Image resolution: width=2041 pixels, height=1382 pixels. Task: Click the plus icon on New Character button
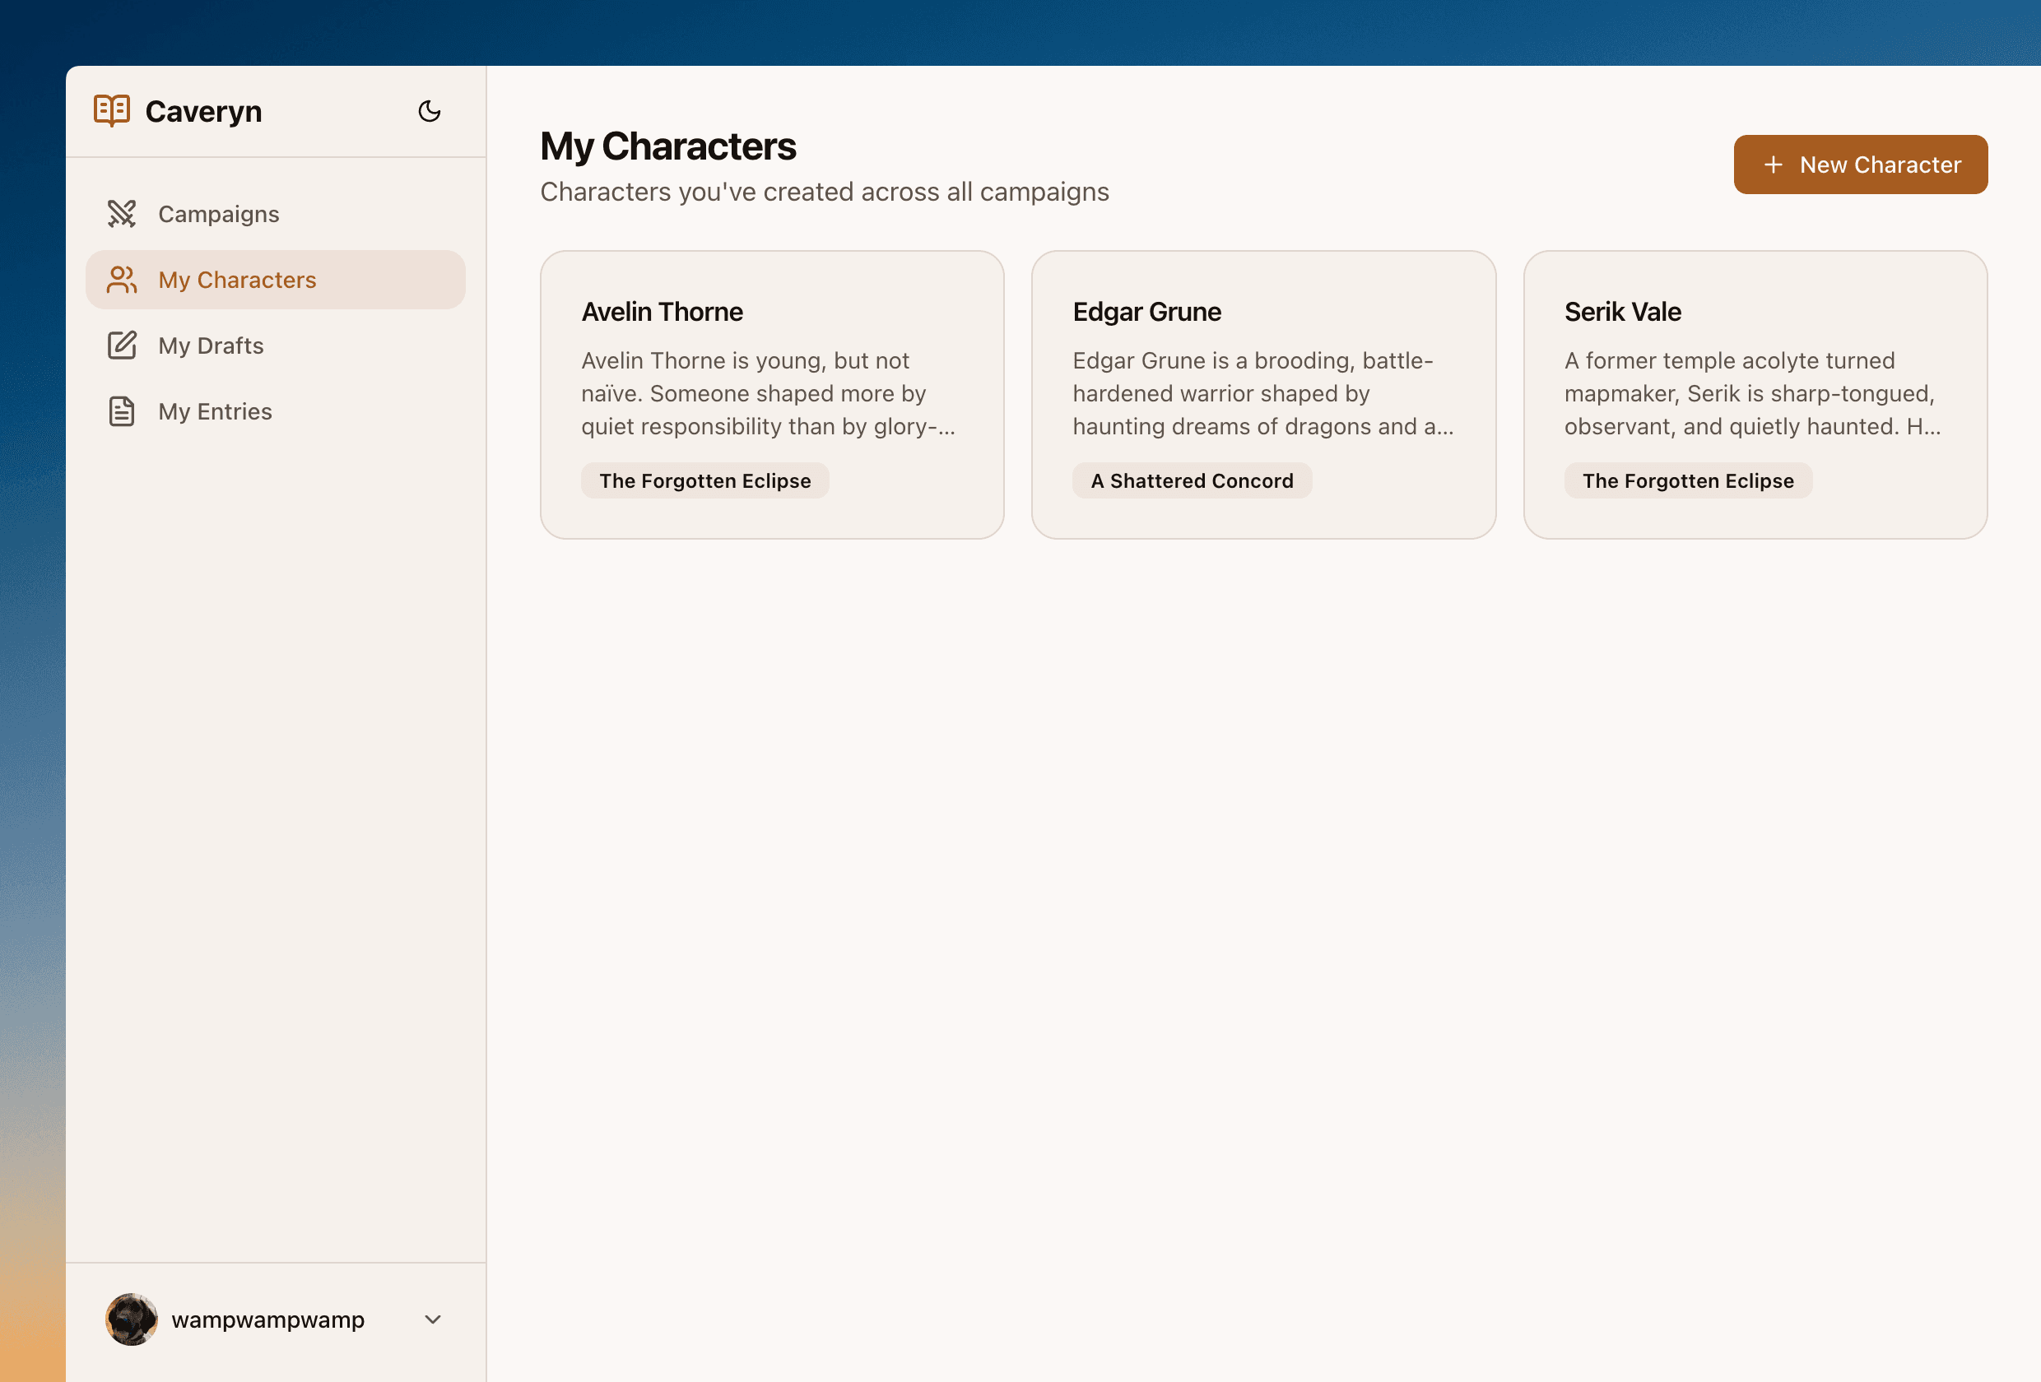(x=1774, y=165)
